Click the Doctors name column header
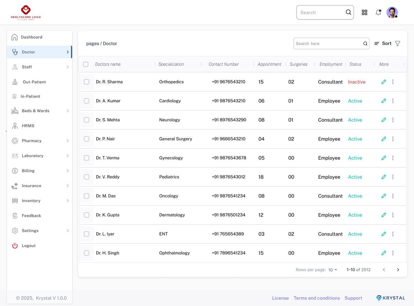 coord(108,64)
